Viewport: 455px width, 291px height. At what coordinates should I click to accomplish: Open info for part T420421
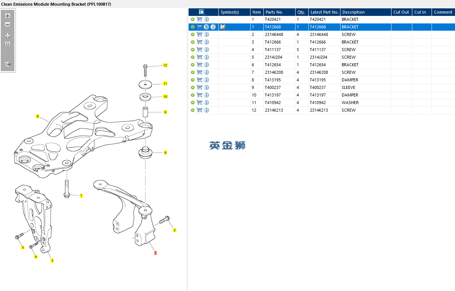click(206, 19)
